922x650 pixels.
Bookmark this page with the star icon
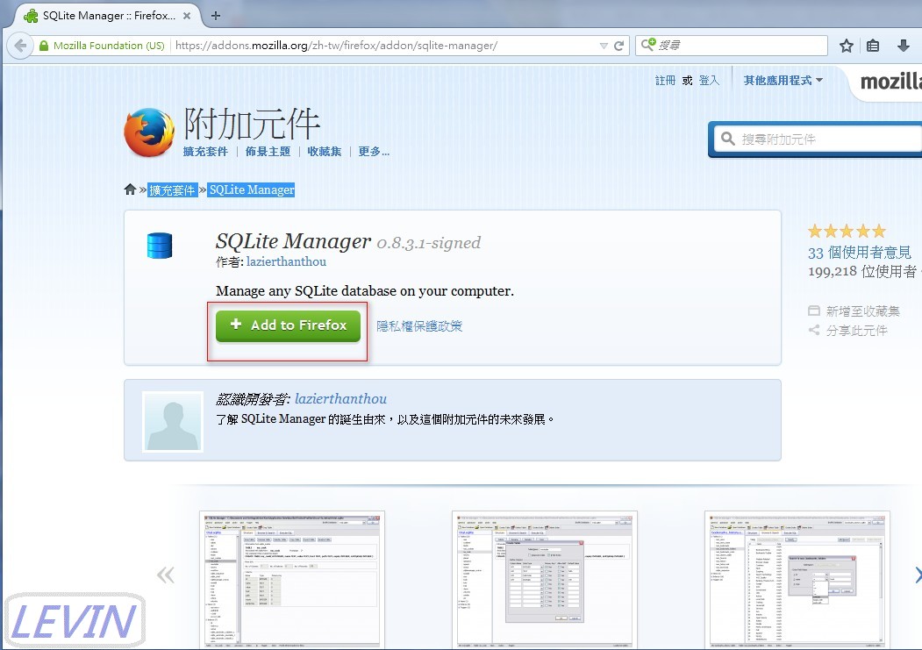pyautogui.click(x=847, y=46)
